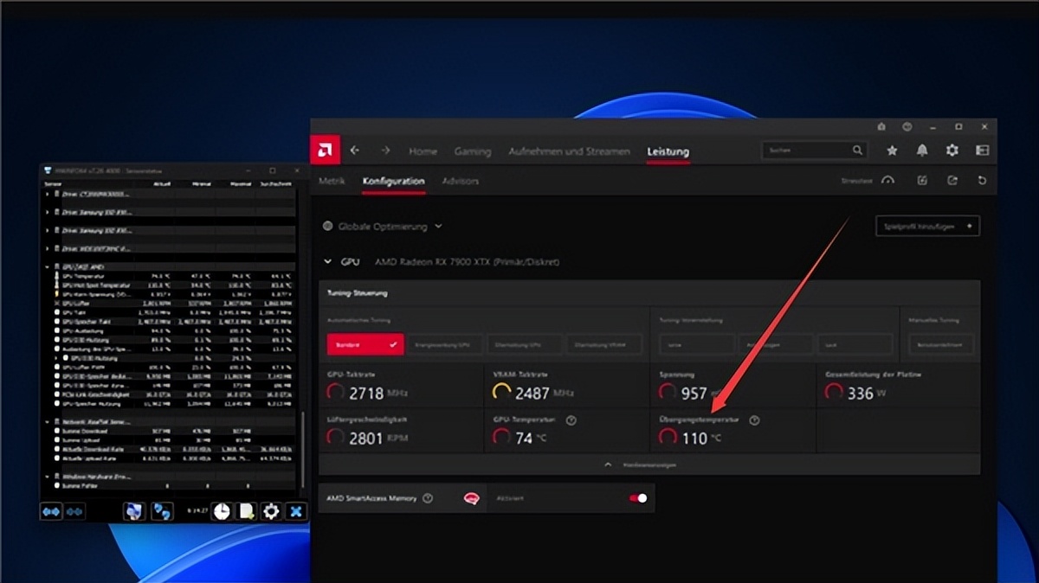Toggle AMD SmartAccess Memory switch
Screen dimensions: 1039x583
(x=638, y=498)
